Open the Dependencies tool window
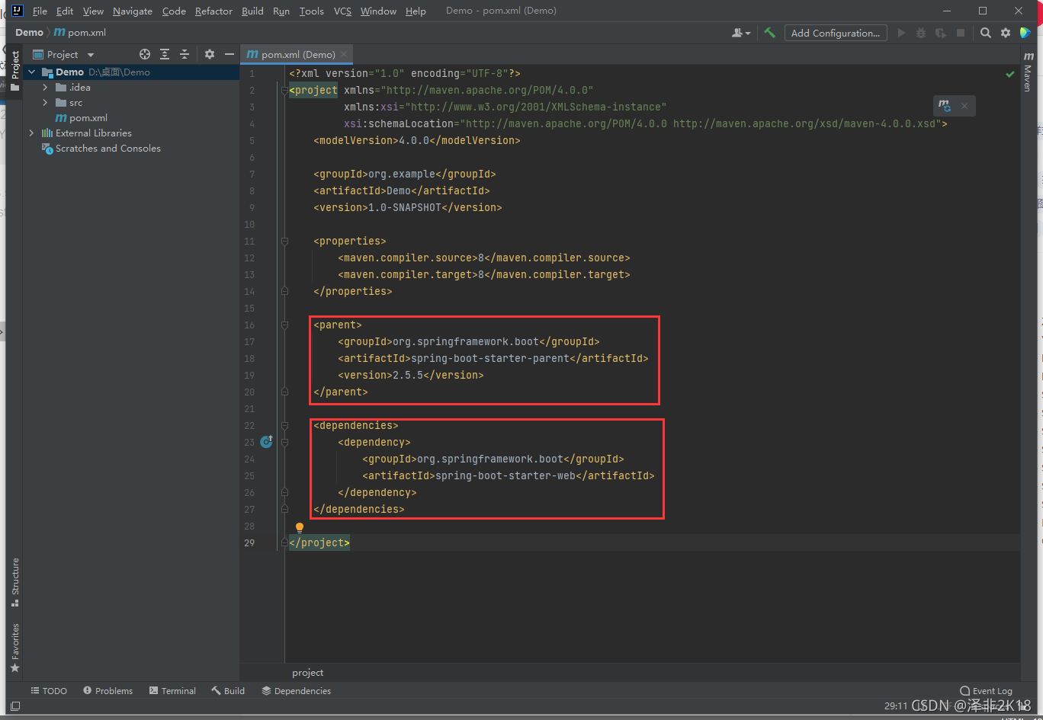 point(296,691)
